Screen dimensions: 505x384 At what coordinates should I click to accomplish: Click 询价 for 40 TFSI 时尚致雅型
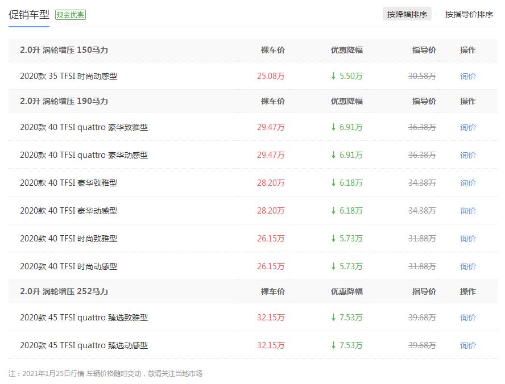click(467, 239)
